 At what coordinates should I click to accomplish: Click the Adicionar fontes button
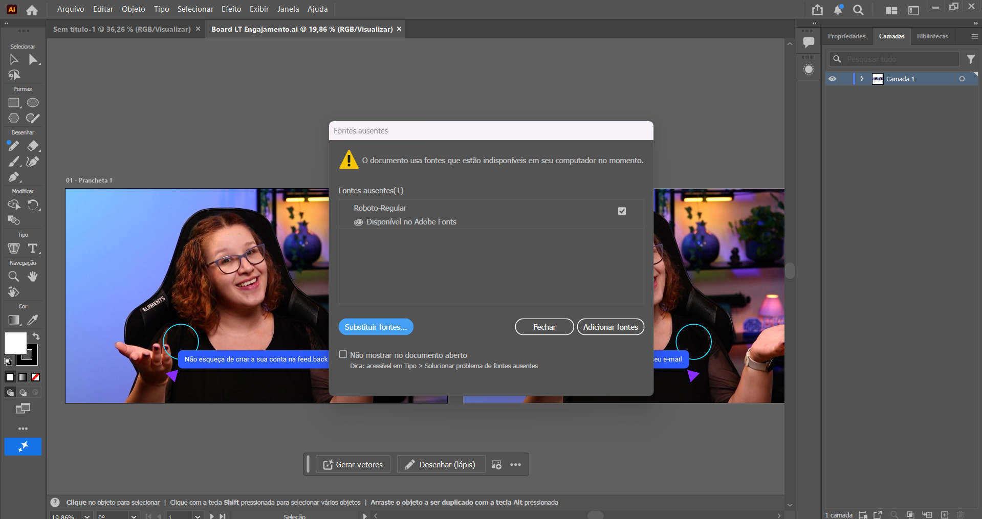[x=610, y=327]
